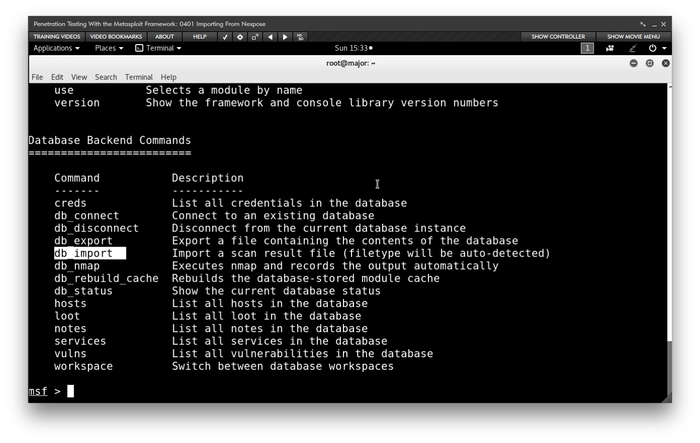700x443 pixels.
Task: Click the db_status command text
Action: 83,291
